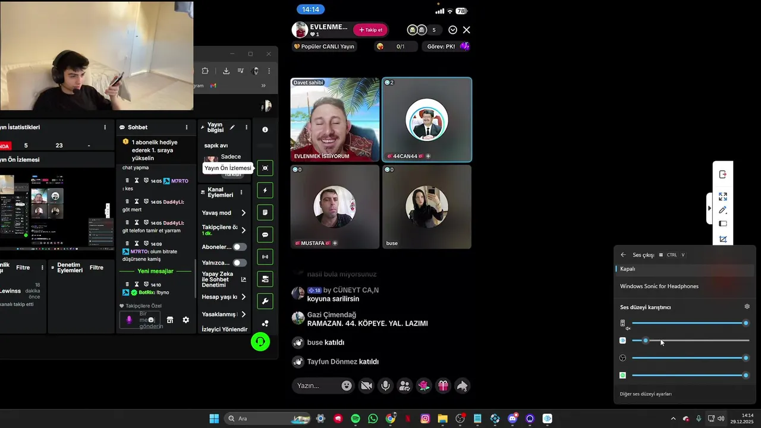Select Kapalı spatial sound option
This screenshot has width=761, height=428.
coord(685,269)
